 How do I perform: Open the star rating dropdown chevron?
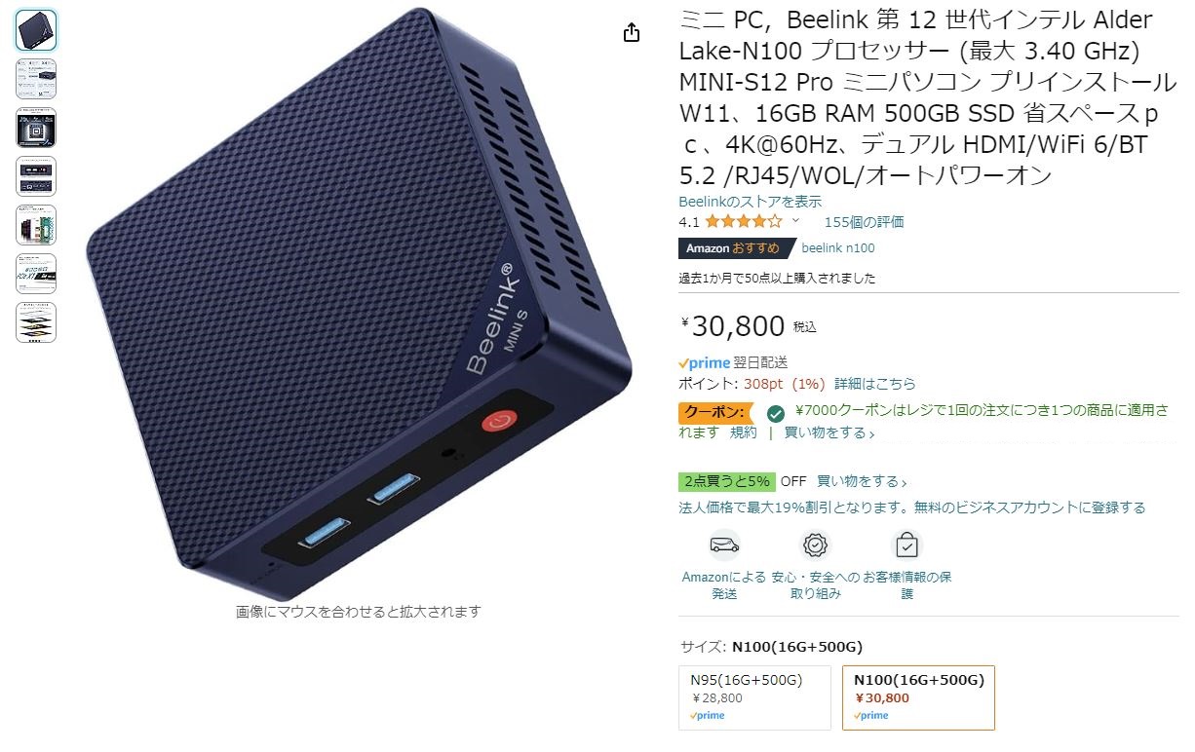pos(795,221)
